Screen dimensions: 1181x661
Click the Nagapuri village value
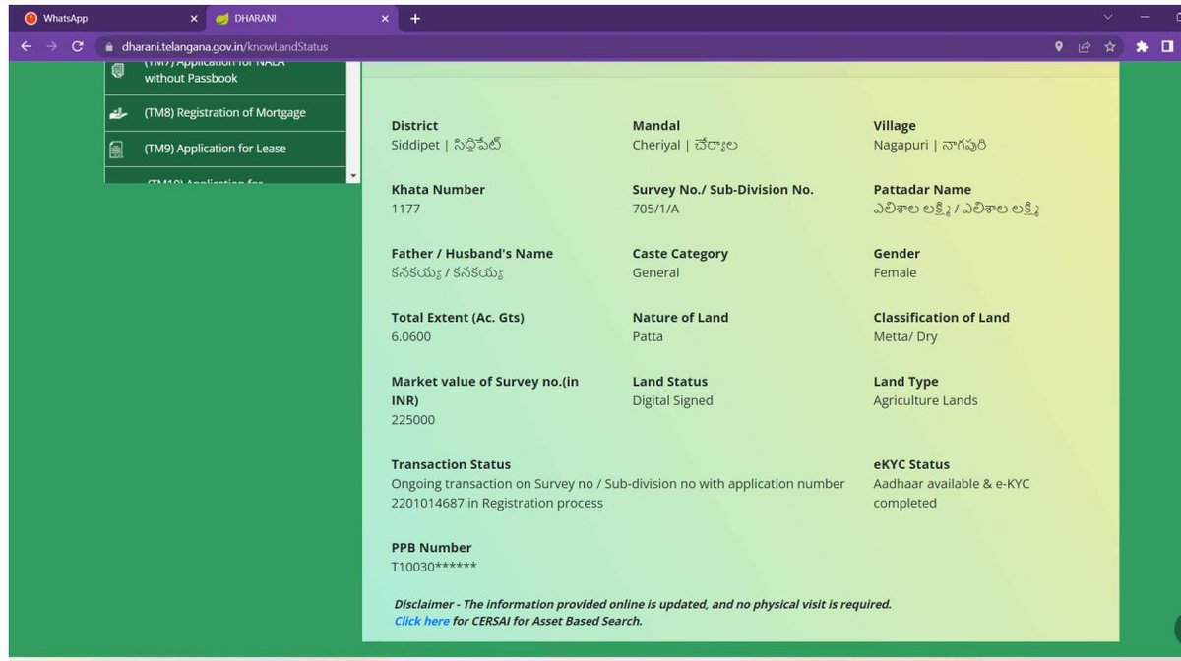tap(930, 145)
